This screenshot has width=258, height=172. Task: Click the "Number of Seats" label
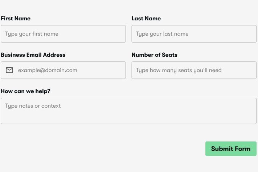[x=154, y=55]
